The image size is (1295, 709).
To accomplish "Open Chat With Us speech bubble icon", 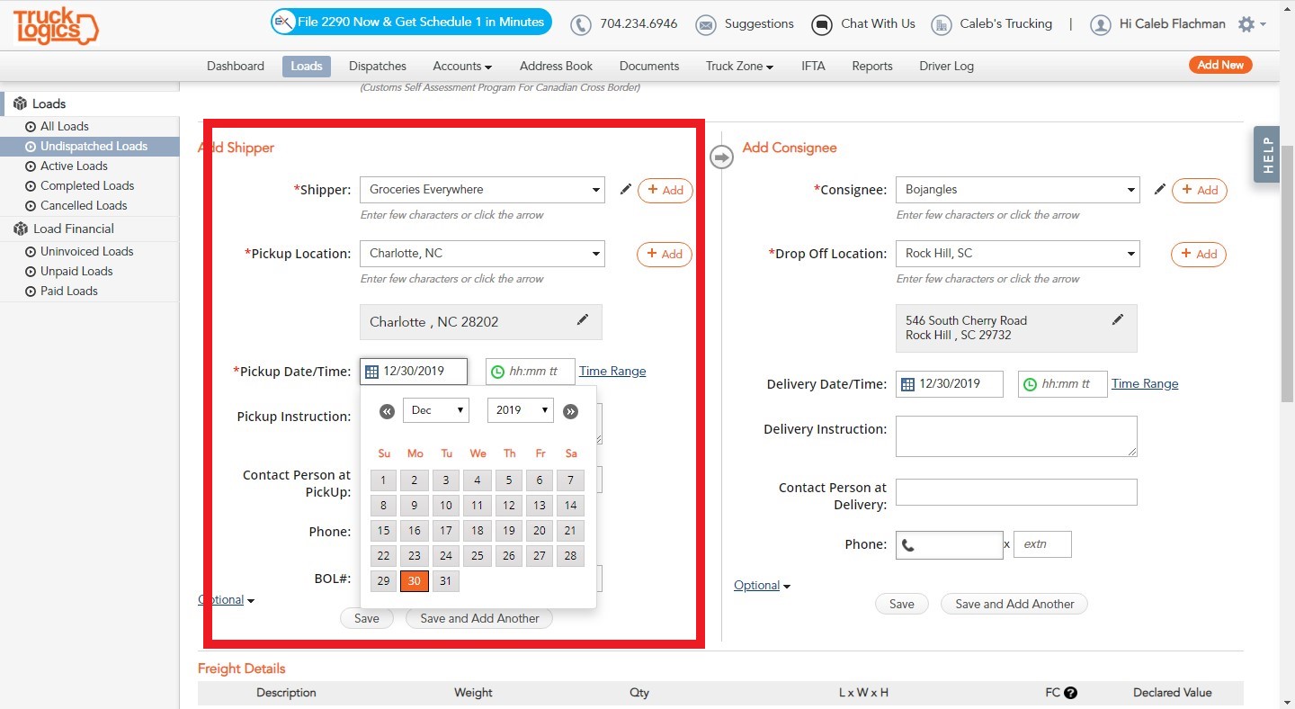I will click(x=822, y=24).
